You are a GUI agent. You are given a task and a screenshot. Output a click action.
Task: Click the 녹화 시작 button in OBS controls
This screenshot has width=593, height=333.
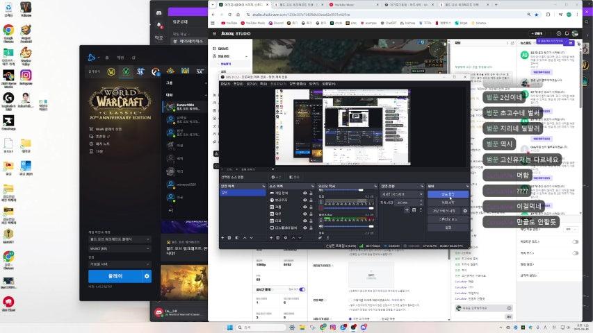coord(448,203)
